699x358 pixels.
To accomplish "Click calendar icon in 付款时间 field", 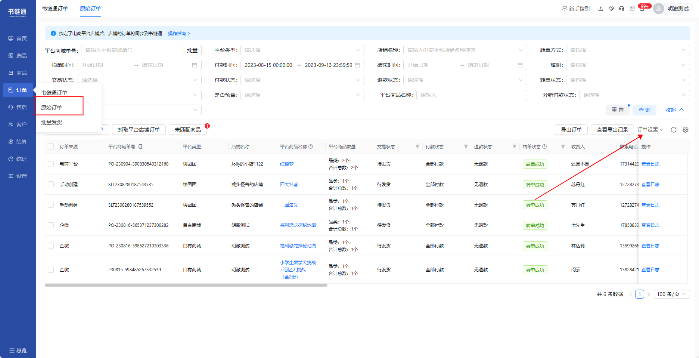I will coord(357,65).
